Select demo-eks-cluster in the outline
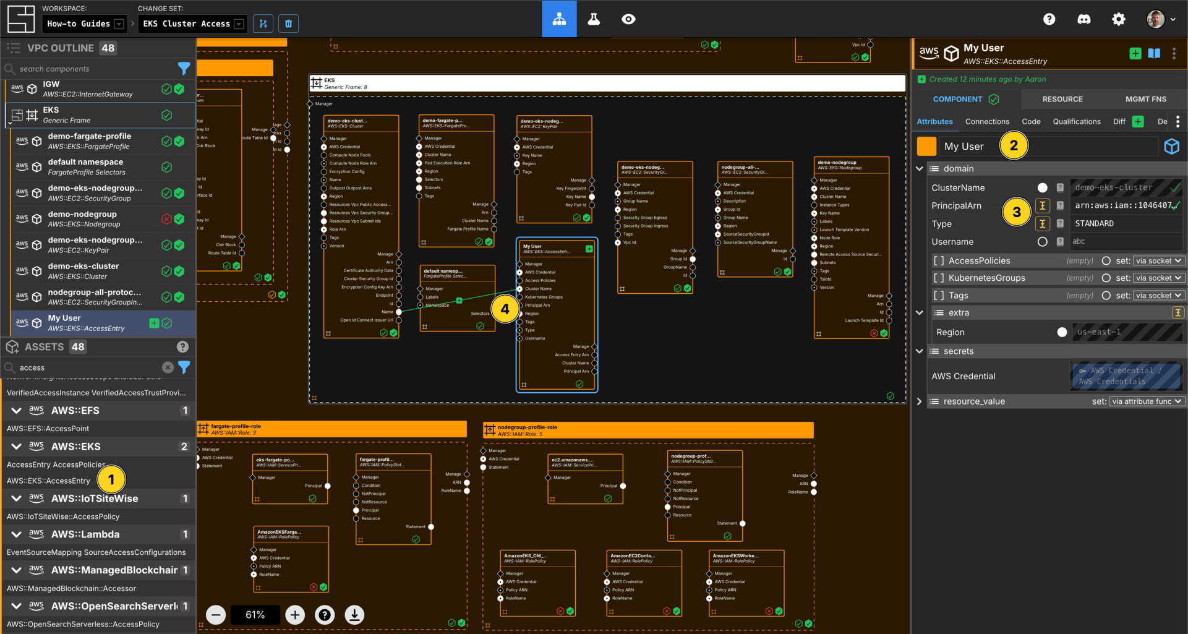1188x634 pixels. (103, 271)
